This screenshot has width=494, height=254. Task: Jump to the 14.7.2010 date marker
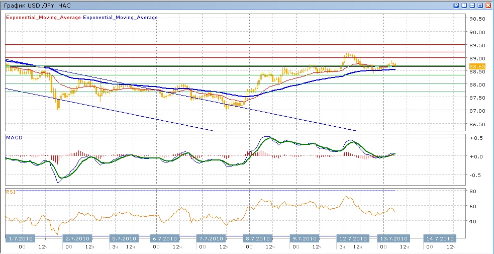440,238
